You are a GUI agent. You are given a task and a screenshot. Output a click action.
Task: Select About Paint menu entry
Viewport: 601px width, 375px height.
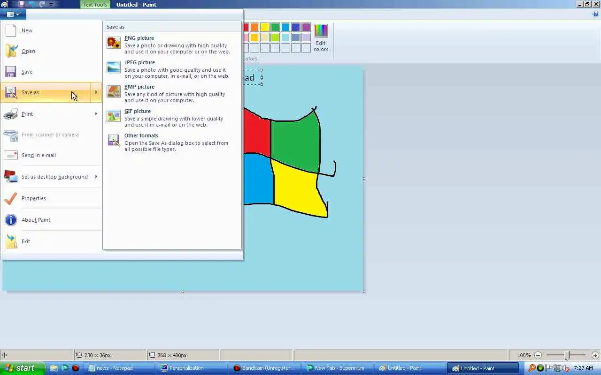pos(52,220)
